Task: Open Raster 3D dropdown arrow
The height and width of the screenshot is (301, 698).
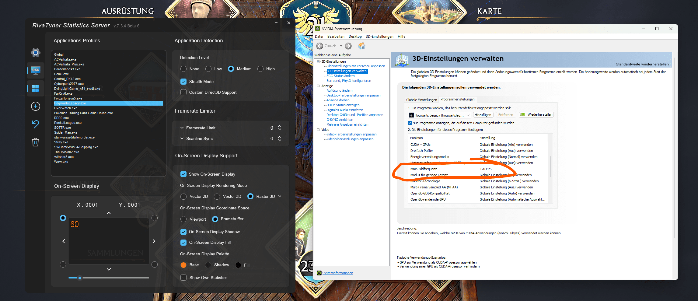Action: [280, 196]
